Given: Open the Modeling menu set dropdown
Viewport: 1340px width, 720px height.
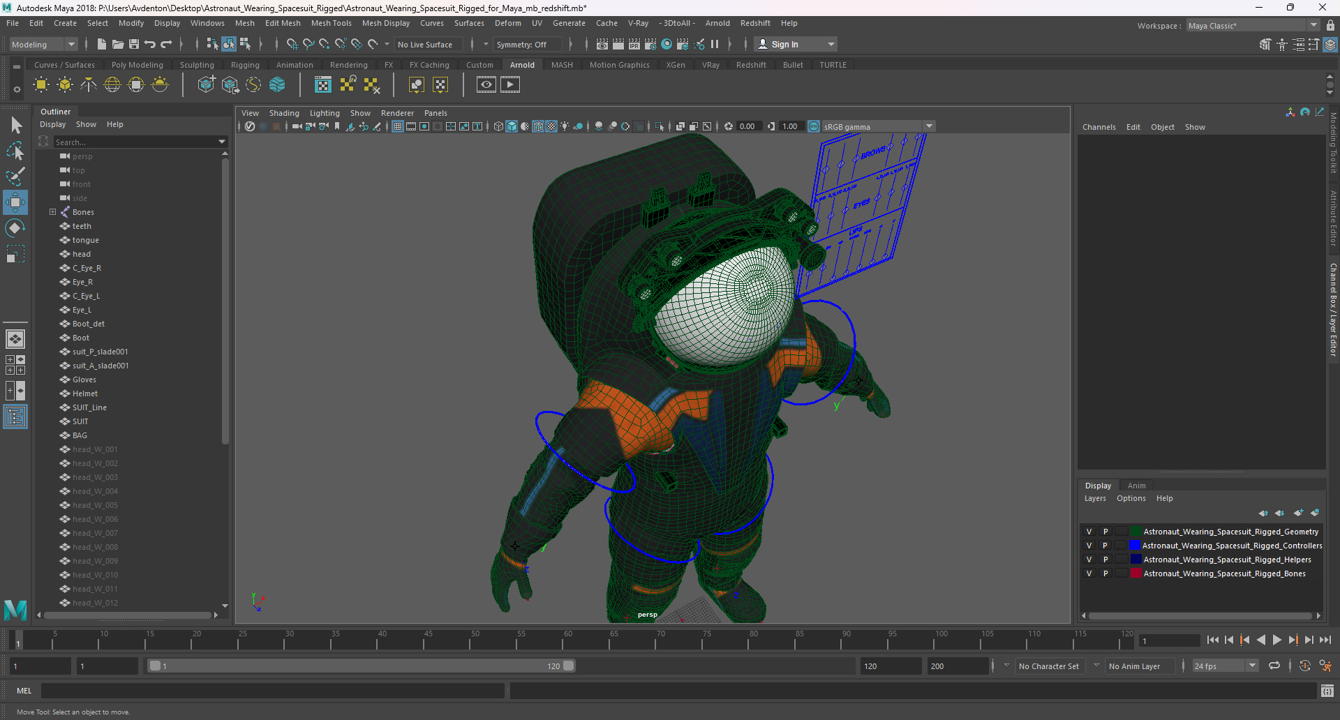Looking at the screenshot, I should tap(44, 44).
